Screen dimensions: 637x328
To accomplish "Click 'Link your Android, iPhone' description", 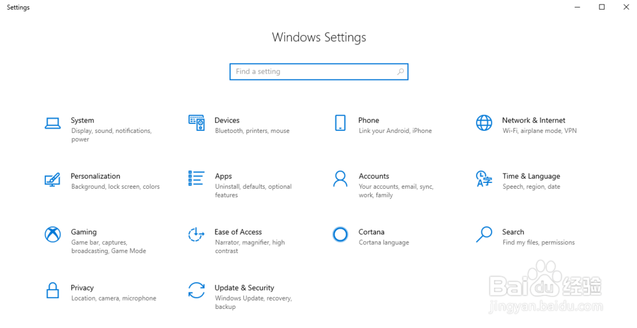I will click(396, 131).
